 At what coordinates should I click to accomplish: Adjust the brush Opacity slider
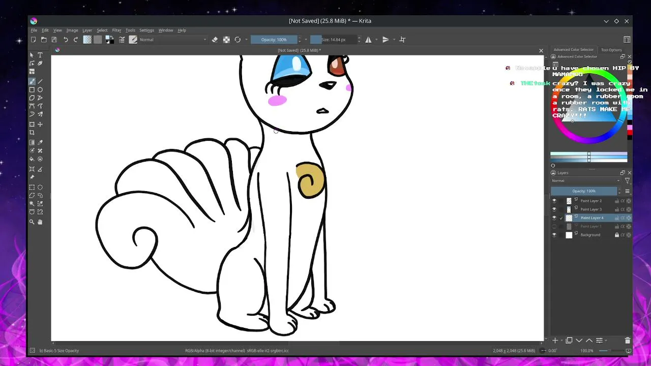pos(274,40)
